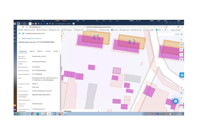197x139 pixels.
Task: Click the browser downloads arrow icon
Action: [182, 27]
